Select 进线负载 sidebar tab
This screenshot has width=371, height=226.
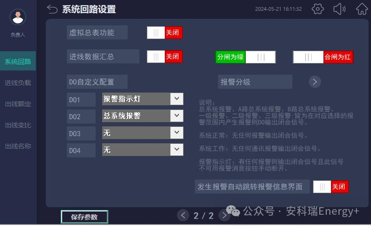(18, 83)
